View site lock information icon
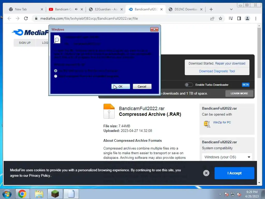Image resolution: width=265 pixels, height=199 pixels. 36,18
